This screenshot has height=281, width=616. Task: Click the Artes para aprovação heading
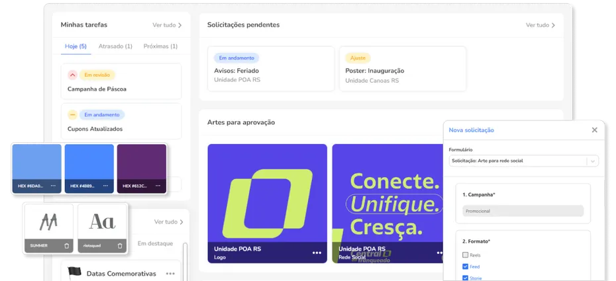coord(241,122)
